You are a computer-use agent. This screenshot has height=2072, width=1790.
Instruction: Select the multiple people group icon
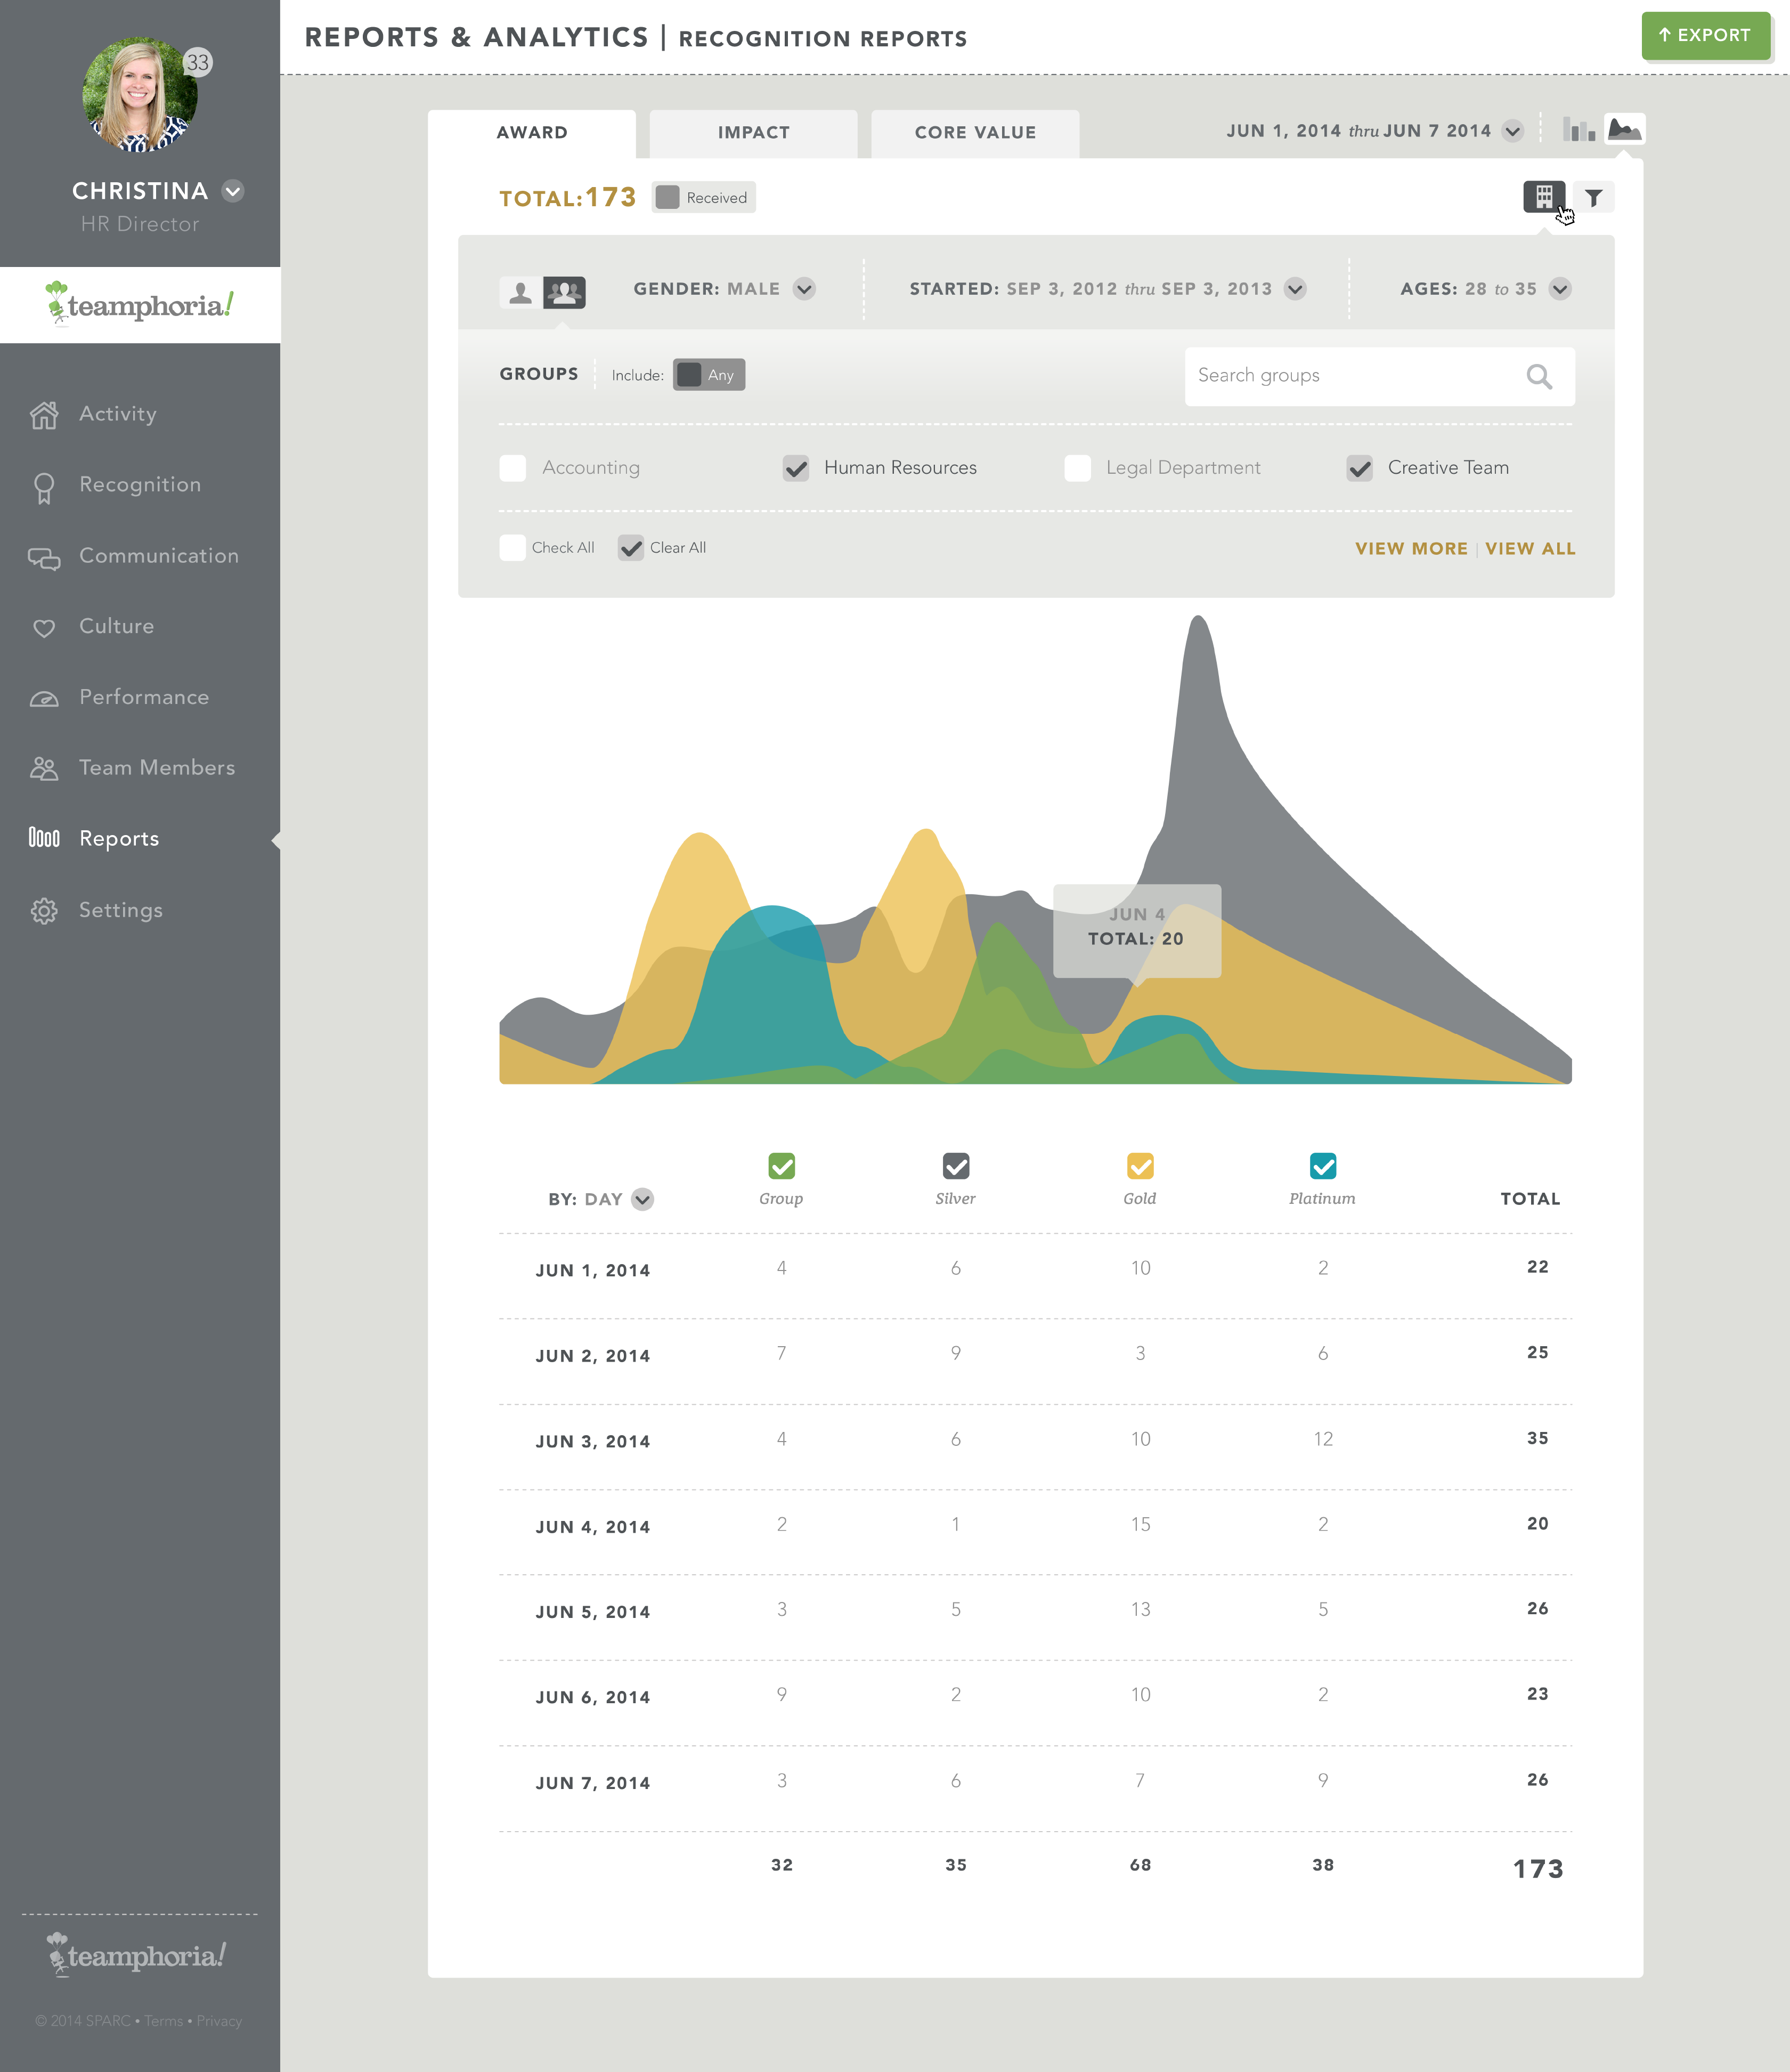pos(565,292)
